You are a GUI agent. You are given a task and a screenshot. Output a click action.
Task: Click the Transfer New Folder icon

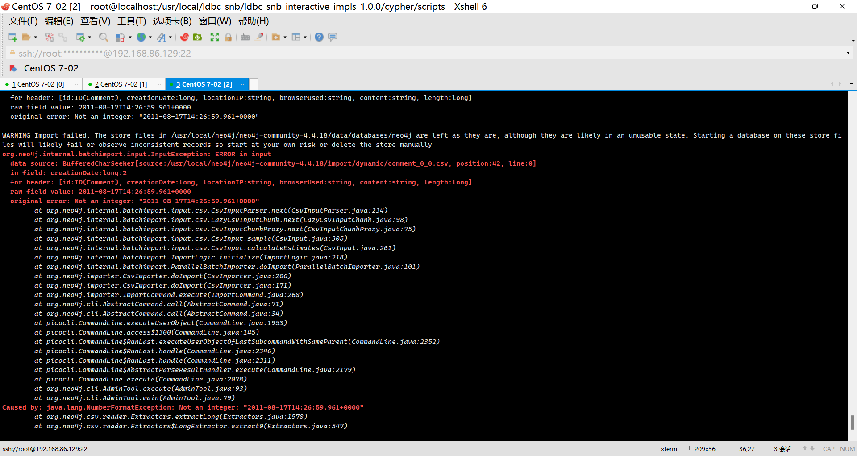pyautogui.click(x=276, y=37)
